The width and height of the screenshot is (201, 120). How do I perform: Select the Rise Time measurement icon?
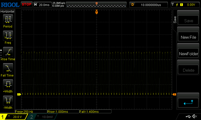coord(8,52)
